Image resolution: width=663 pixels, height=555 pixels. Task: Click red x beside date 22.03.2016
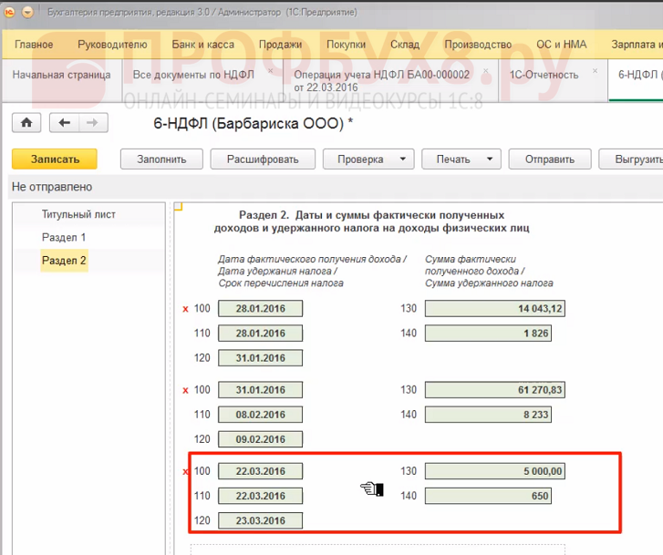tap(186, 472)
